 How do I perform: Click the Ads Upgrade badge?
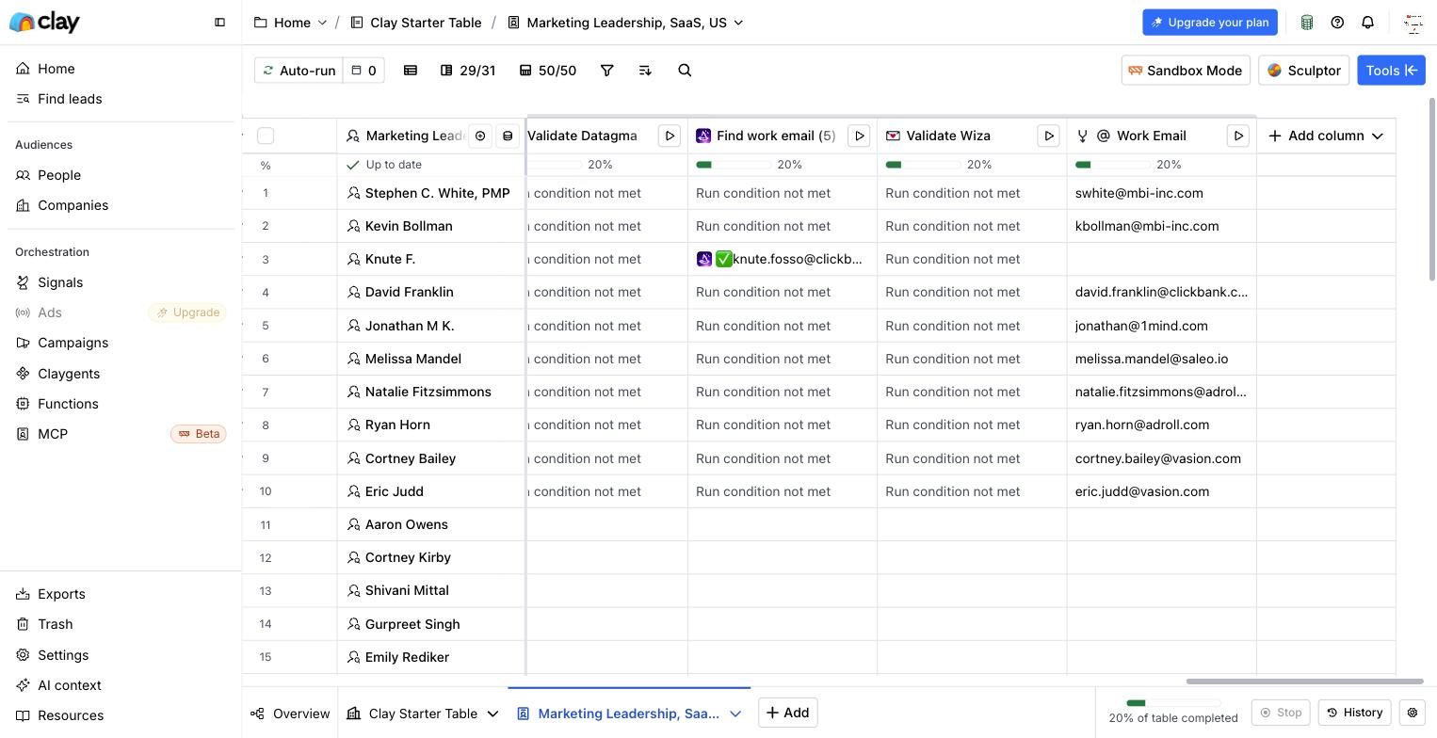click(187, 313)
